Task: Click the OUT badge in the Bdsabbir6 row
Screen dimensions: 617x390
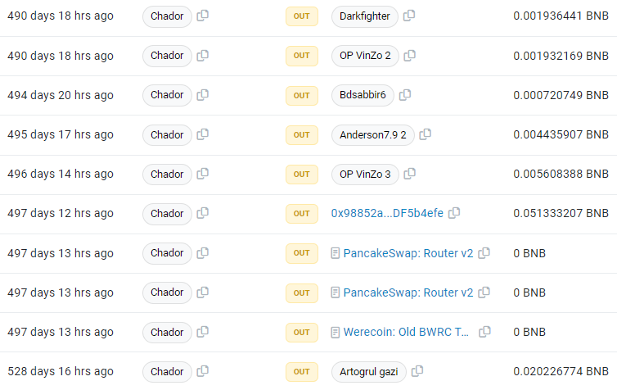Action: click(301, 95)
